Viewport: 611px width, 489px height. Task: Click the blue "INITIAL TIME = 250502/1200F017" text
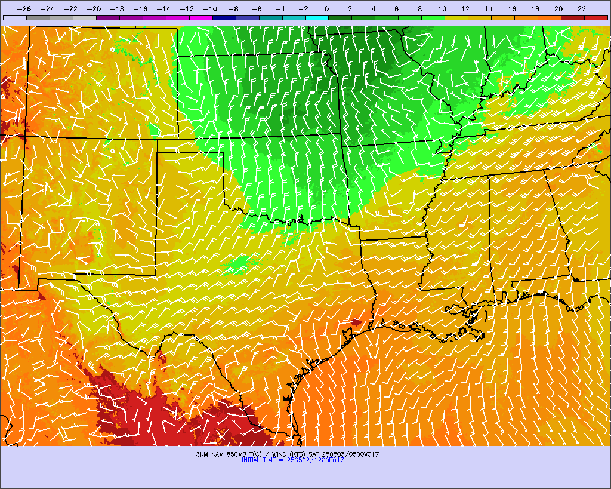coord(292,460)
